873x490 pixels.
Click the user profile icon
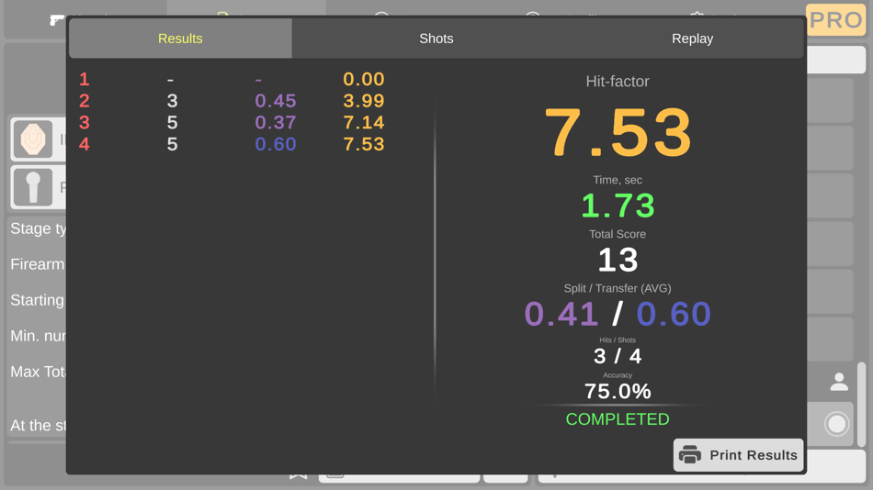click(839, 382)
